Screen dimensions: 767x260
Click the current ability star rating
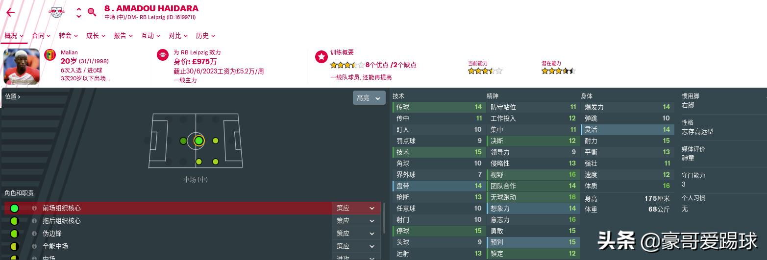485,71
